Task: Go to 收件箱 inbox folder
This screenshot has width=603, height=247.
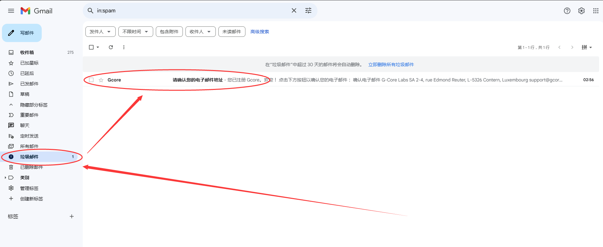Action: point(27,52)
